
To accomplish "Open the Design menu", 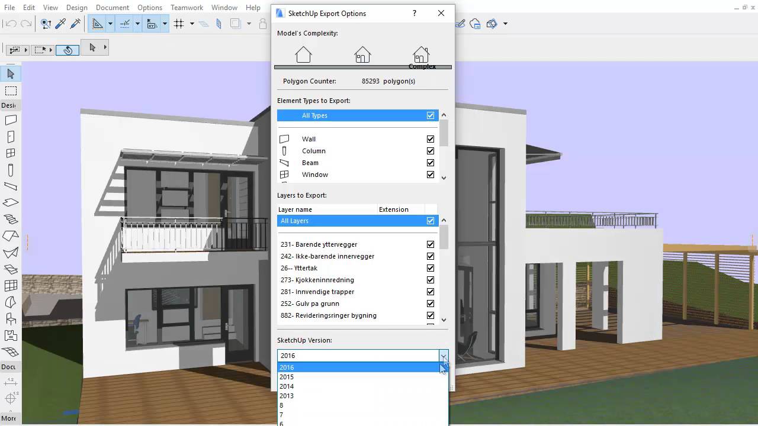I will pyautogui.click(x=77, y=8).
